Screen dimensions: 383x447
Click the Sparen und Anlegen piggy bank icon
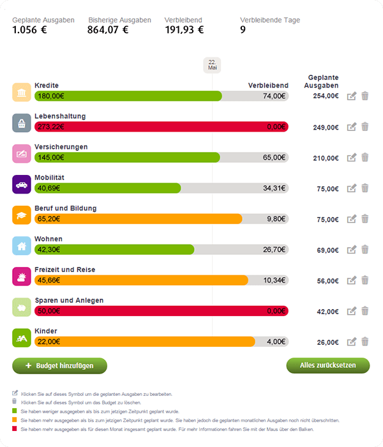point(22,307)
